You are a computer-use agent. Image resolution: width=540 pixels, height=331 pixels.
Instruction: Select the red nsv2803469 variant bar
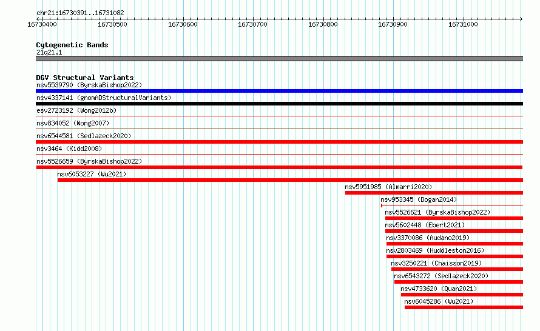(x=454, y=256)
